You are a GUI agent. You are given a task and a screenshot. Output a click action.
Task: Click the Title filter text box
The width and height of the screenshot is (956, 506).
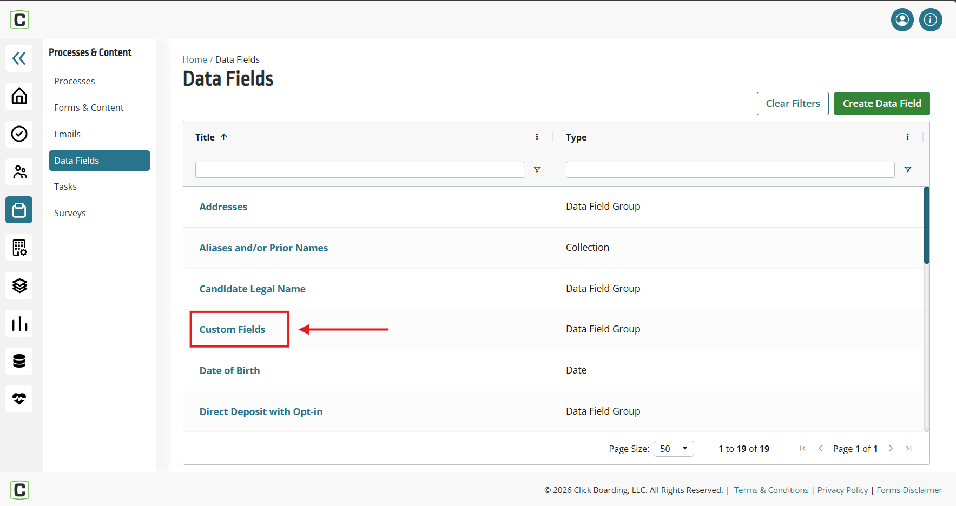(360, 170)
